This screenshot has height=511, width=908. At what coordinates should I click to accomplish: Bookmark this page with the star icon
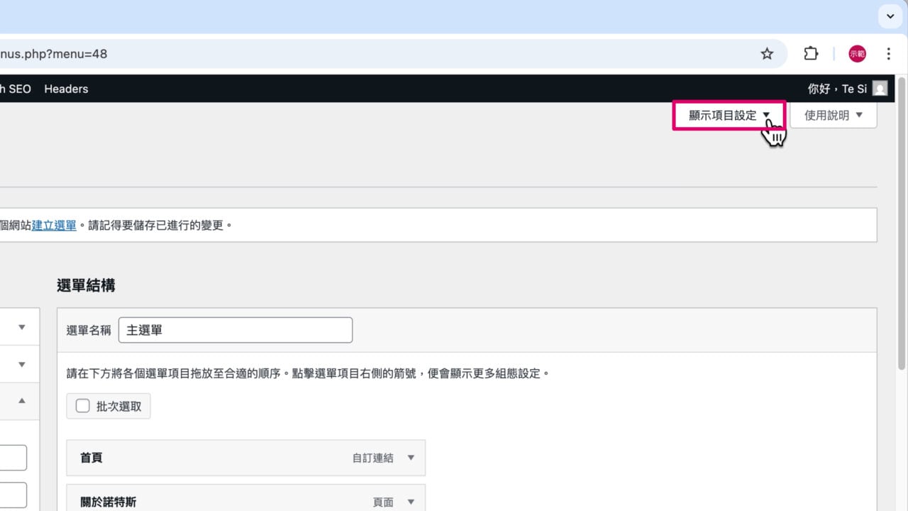[767, 54]
